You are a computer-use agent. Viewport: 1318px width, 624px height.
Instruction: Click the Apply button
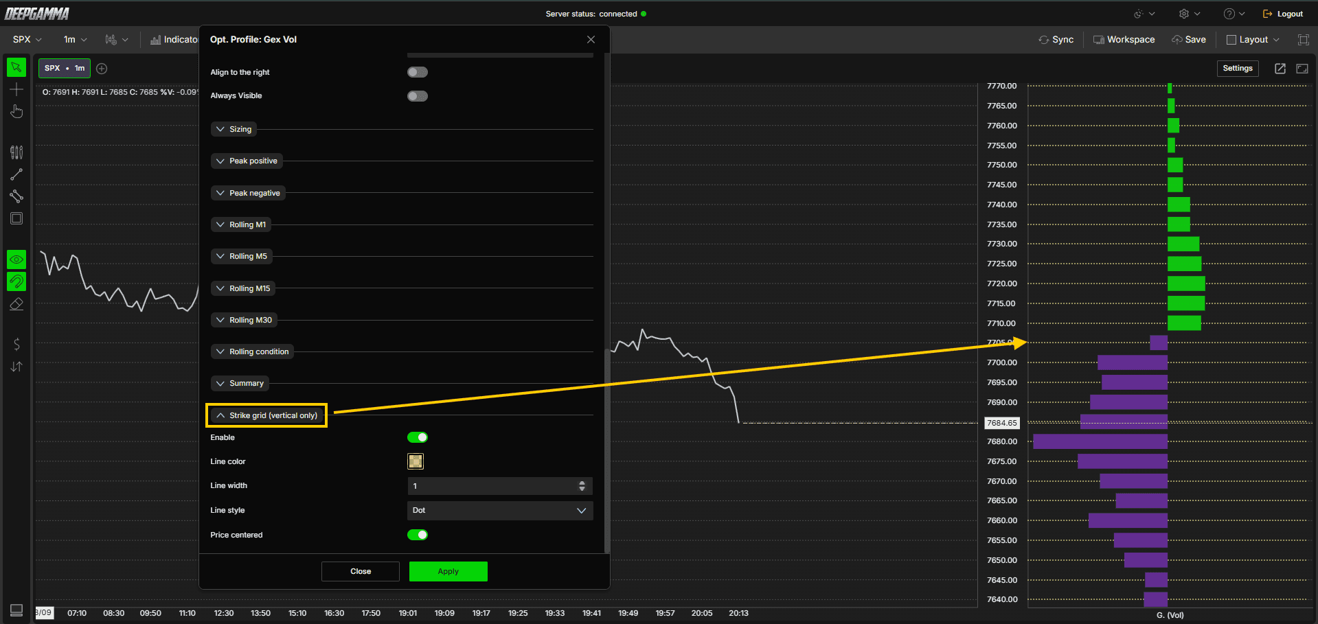pos(448,571)
